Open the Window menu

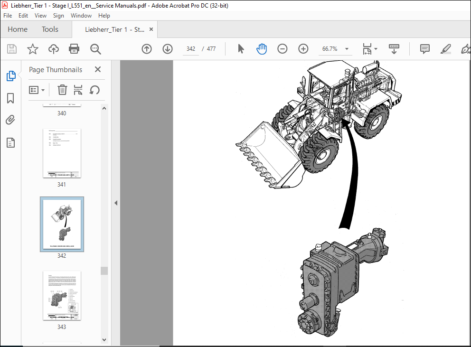pyautogui.click(x=81, y=16)
